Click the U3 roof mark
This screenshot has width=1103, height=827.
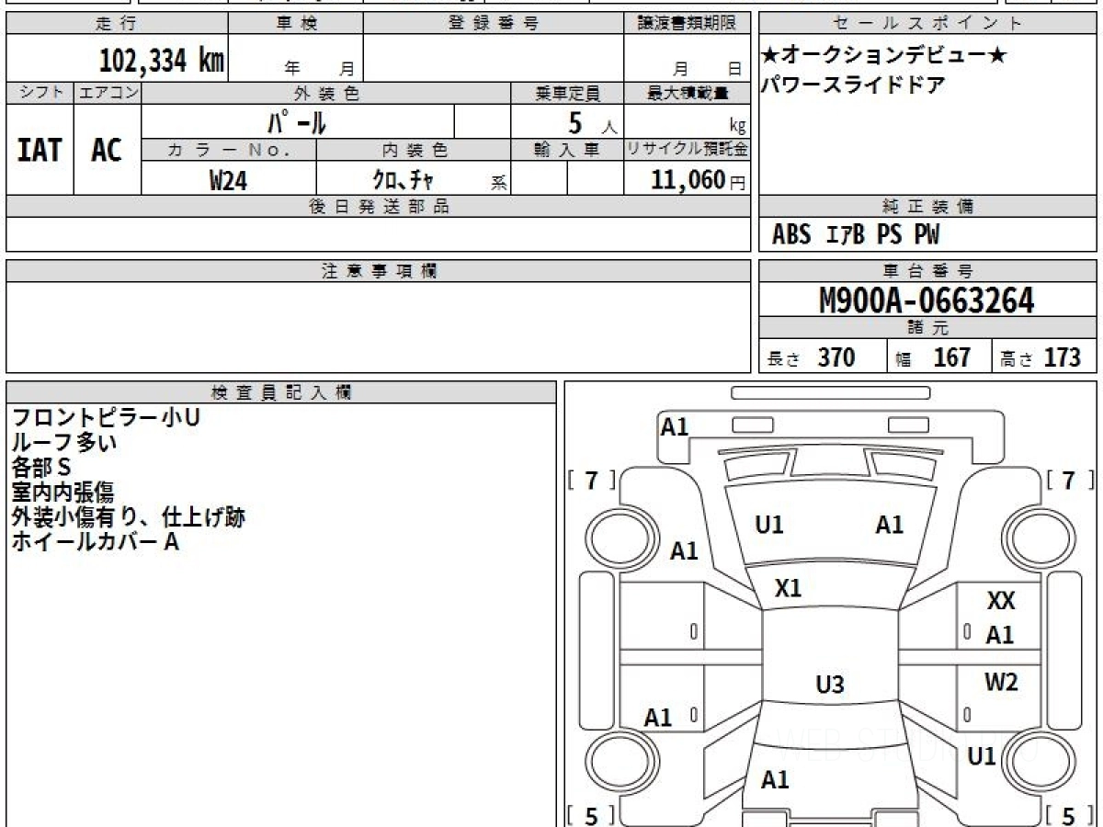pos(830,685)
